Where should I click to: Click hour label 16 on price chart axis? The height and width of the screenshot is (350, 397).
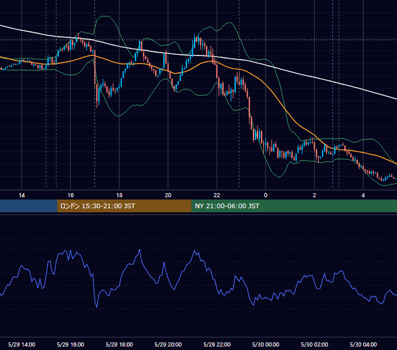[x=71, y=195]
